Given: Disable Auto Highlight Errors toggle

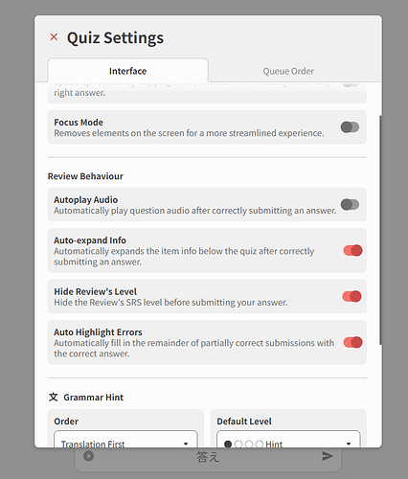Looking at the screenshot, I should tap(352, 342).
